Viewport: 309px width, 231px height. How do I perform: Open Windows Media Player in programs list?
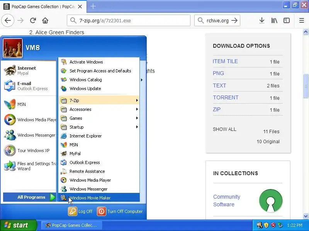pos(99,180)
